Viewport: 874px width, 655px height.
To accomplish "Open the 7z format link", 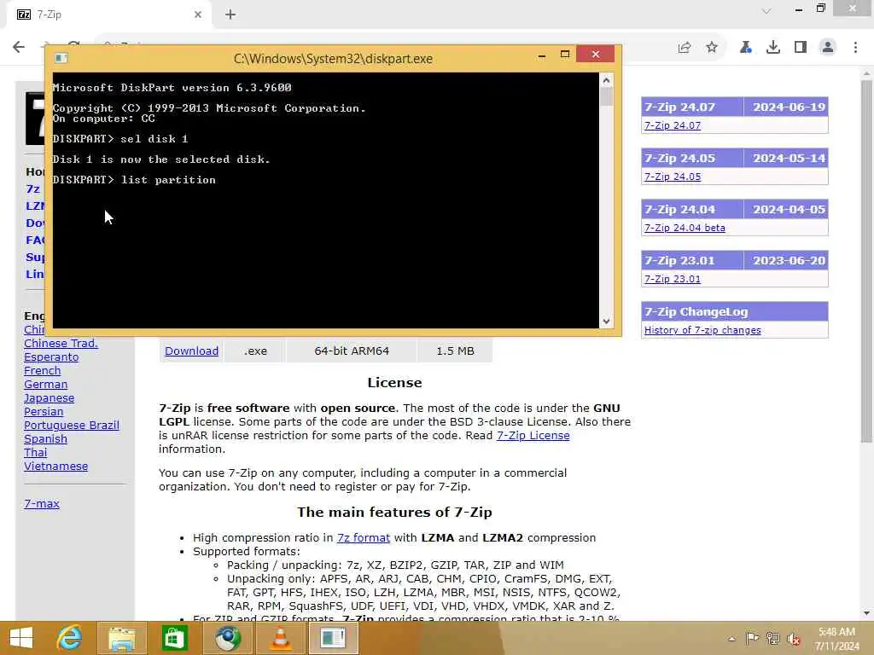I will (x=364, y=538).
